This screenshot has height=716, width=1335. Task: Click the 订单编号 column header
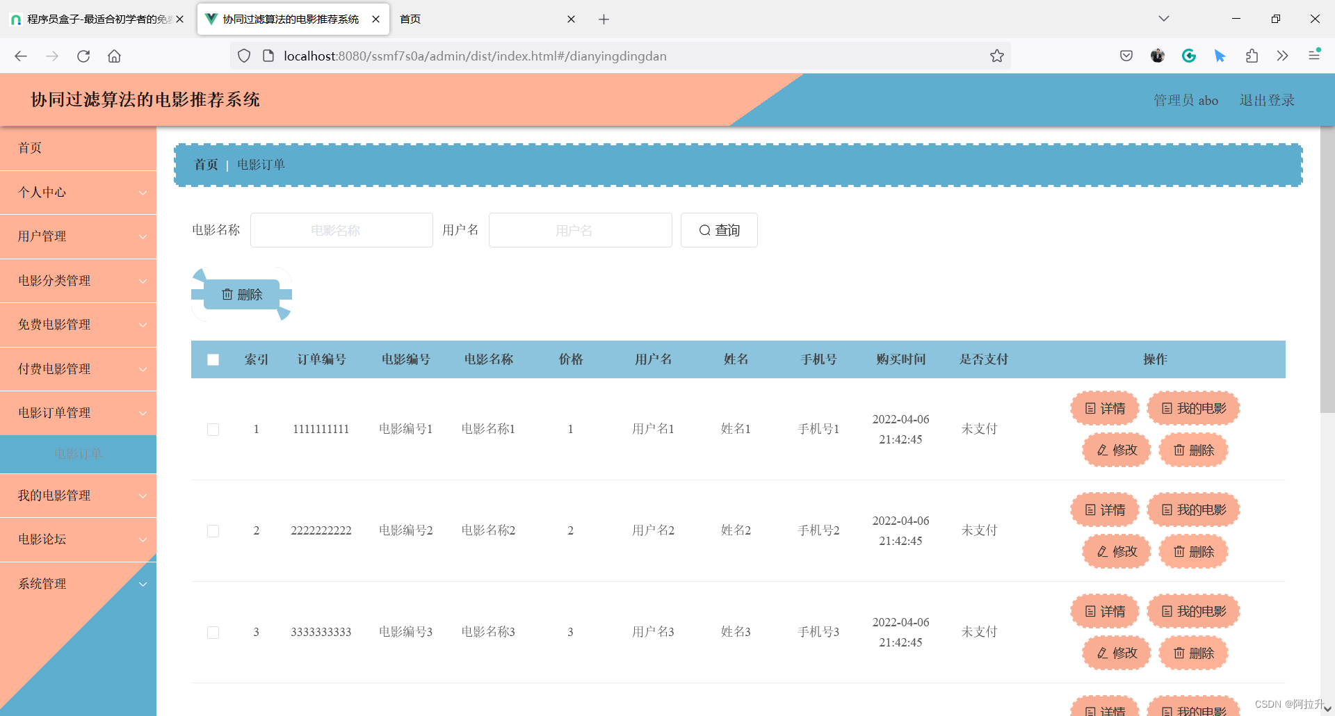coord(321,359)
